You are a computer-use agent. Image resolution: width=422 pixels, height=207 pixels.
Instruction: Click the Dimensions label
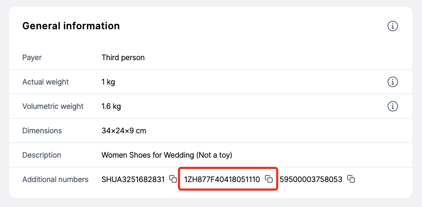click(x=42, y=131)
